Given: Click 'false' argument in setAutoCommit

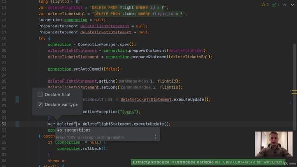Looking at the screenshot, I should click(111, 69).
